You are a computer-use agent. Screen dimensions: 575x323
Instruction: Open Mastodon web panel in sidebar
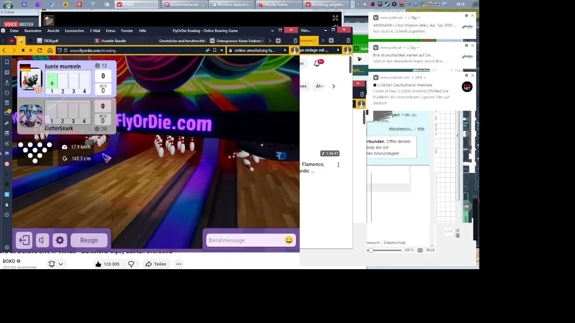coord(7,153)
